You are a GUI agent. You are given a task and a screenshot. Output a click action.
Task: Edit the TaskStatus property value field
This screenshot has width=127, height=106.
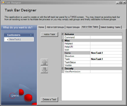click(x=106, y=62)
